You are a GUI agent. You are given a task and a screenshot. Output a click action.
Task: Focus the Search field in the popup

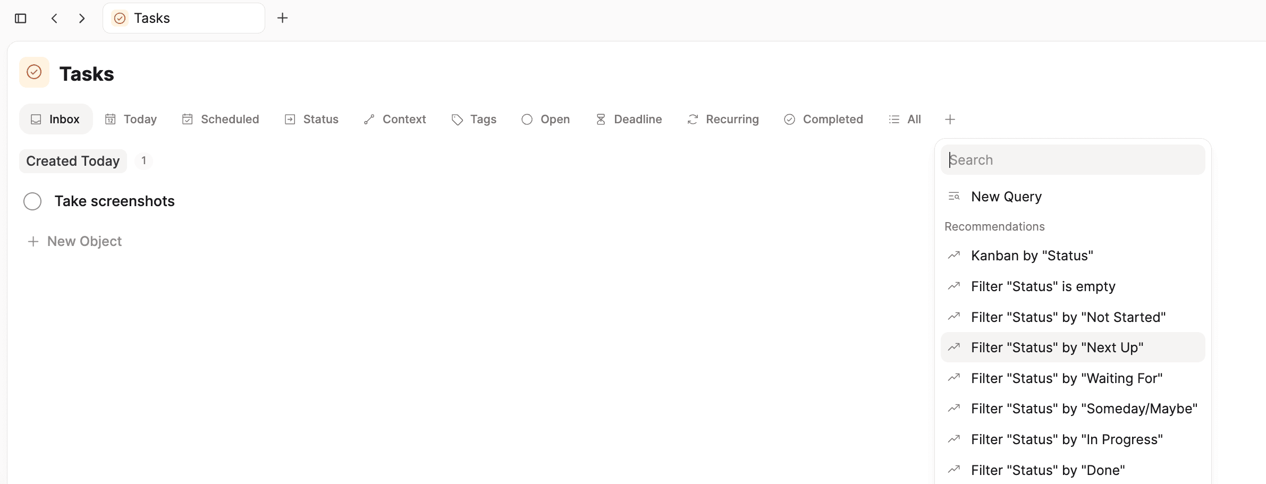click(x=1073, y=160)
